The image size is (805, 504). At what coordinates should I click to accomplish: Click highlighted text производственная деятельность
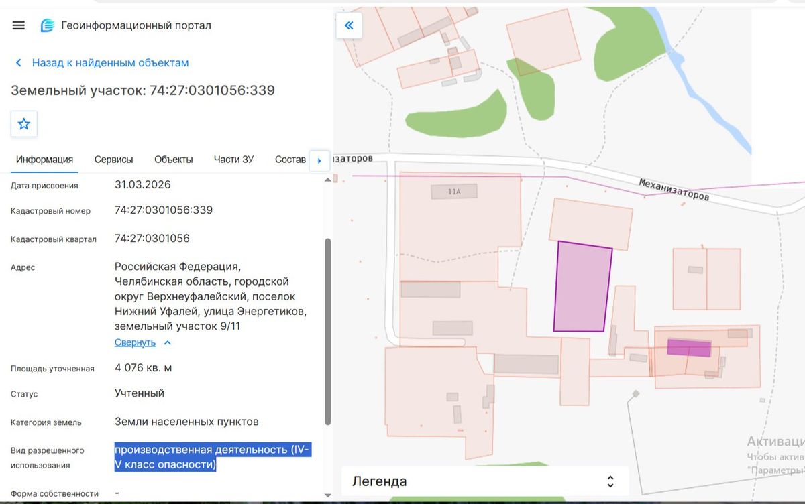coord(213,457)
